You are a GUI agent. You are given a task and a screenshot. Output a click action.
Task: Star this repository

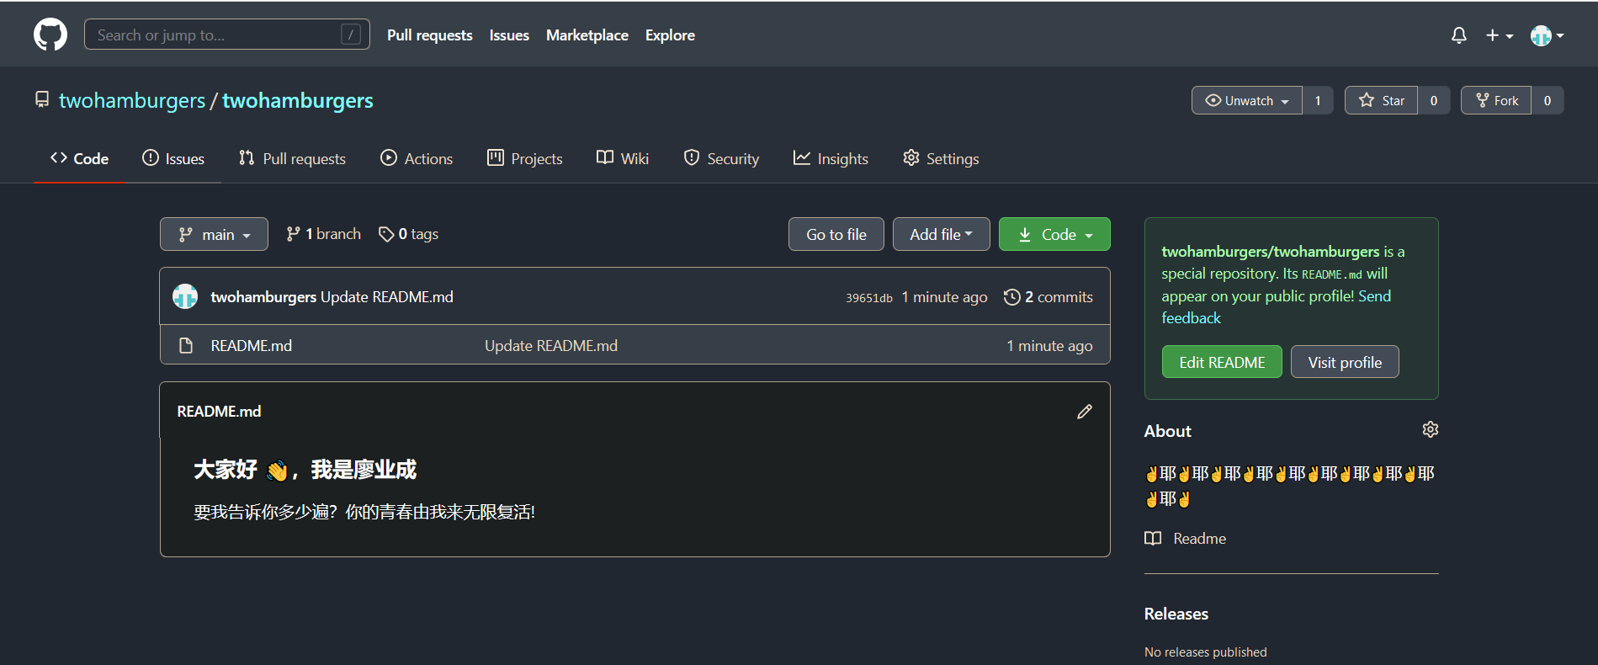point(1381,100)
